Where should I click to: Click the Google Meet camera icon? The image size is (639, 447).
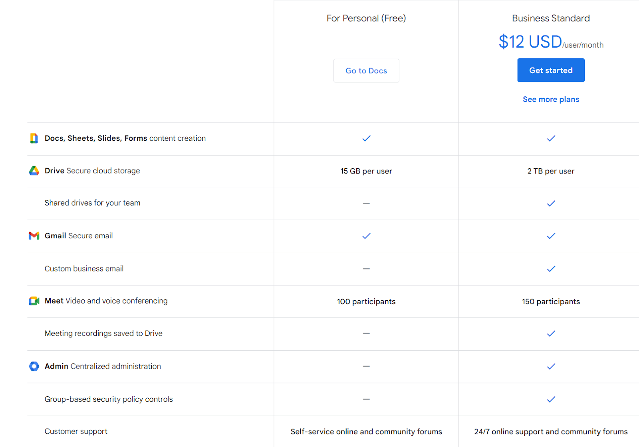pos(34,301)
